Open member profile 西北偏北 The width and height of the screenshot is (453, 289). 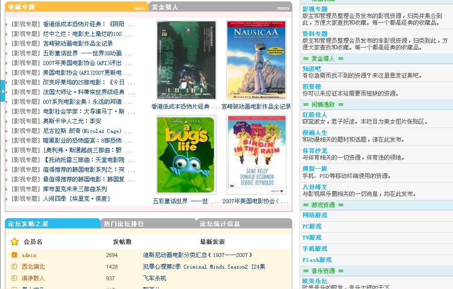click(x=34, y=267)
